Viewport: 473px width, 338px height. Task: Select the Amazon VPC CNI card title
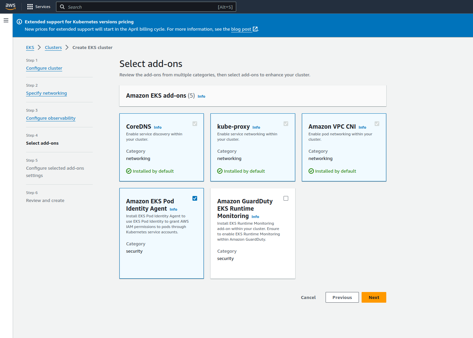tap(332, 127)
